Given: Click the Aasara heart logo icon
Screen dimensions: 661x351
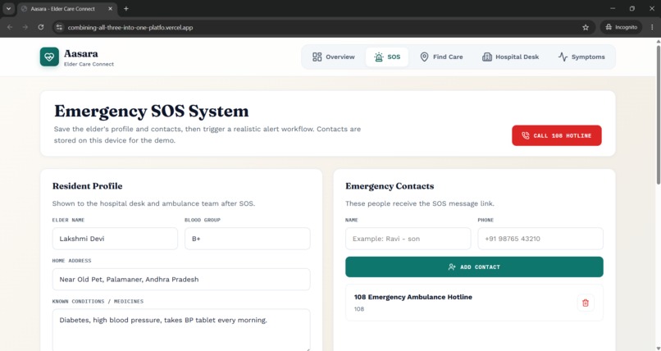Looking at the screenshot, I should (x=49, y=57).
